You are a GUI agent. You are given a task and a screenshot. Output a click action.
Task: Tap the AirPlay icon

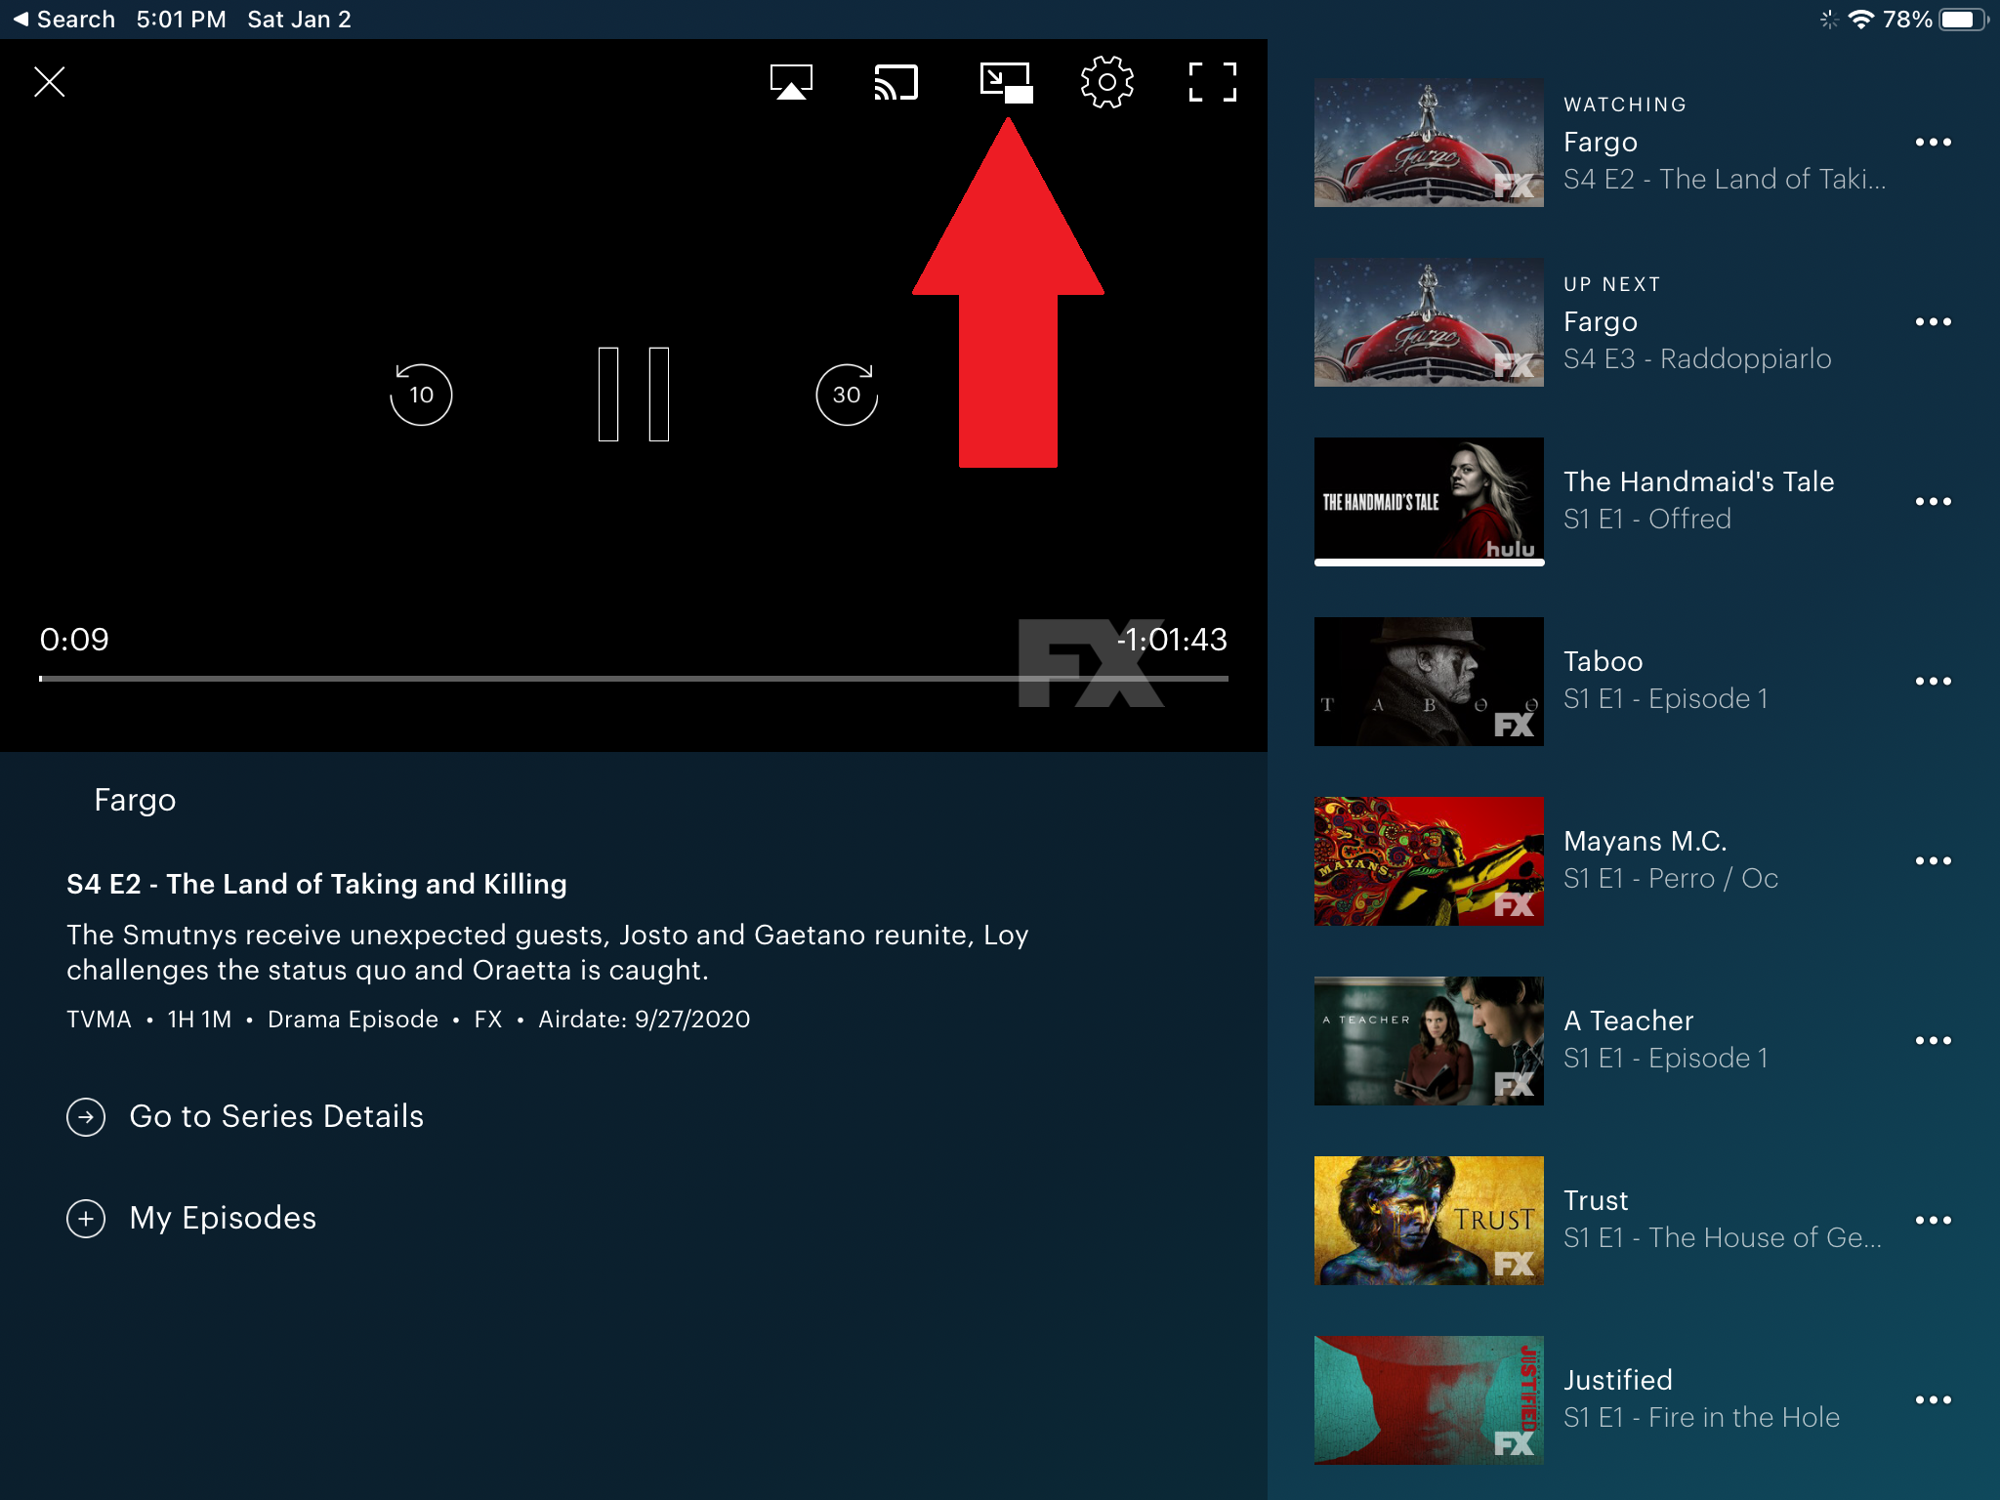791,82
